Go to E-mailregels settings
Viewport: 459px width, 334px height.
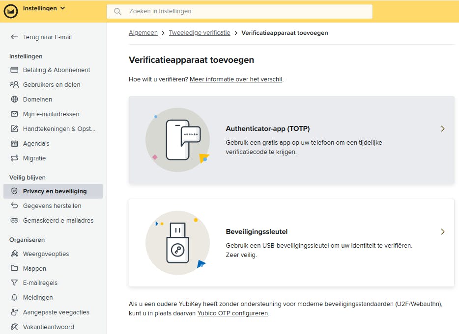40,283
